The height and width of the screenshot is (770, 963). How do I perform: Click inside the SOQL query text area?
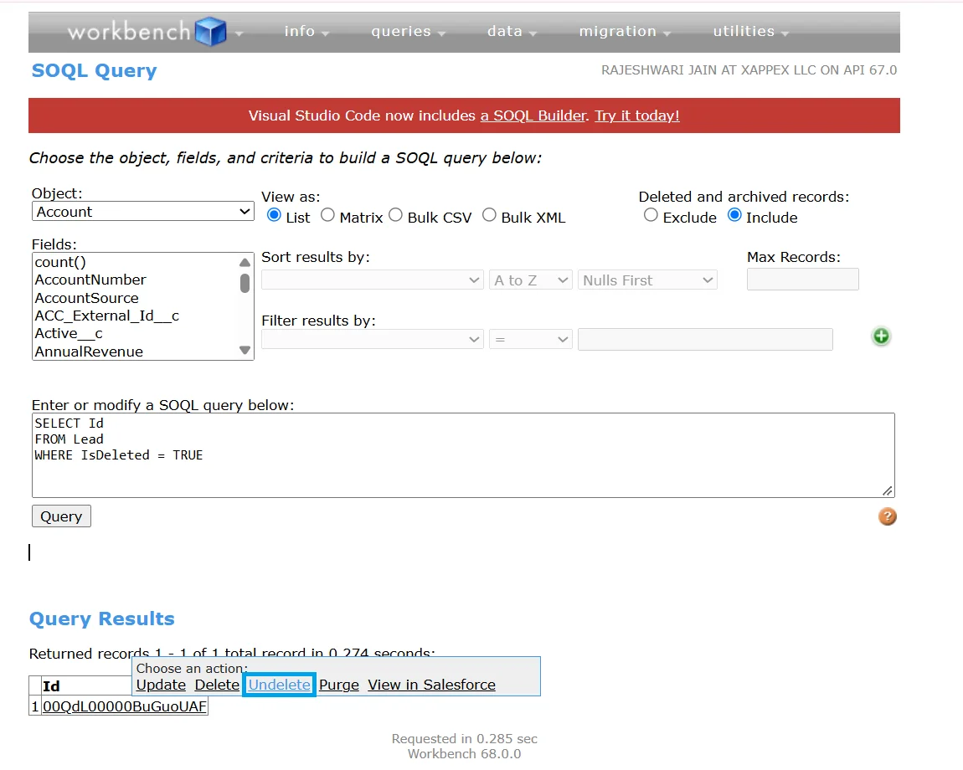(x=463, y=455)
